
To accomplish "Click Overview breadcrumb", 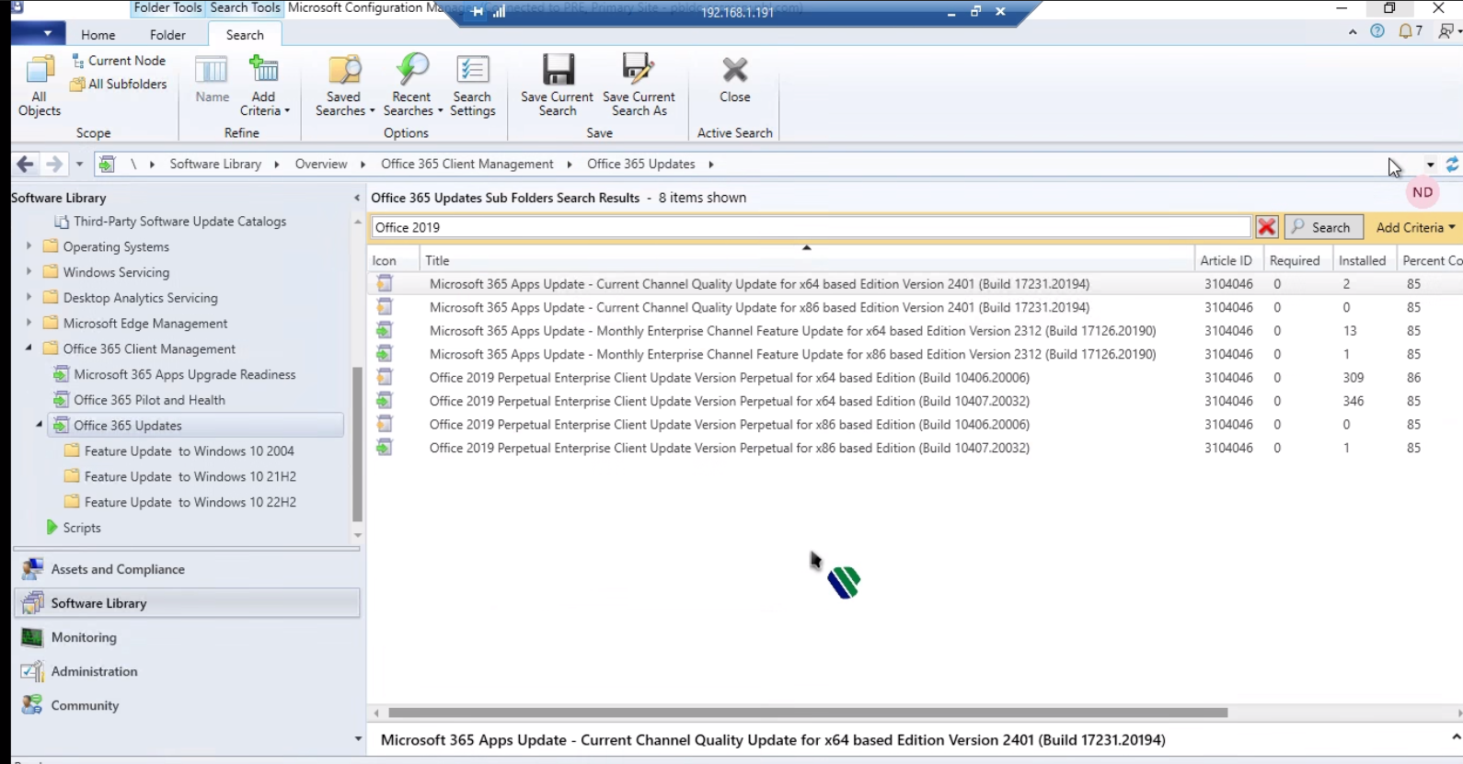I will (321, 164).
